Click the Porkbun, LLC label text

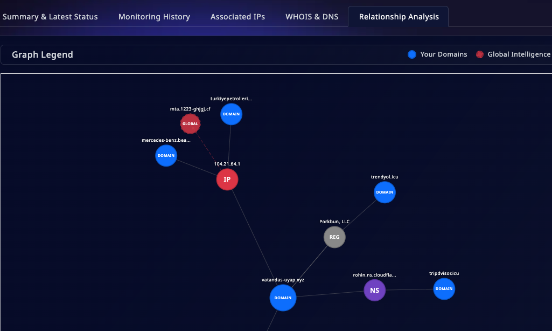point(334,222)
